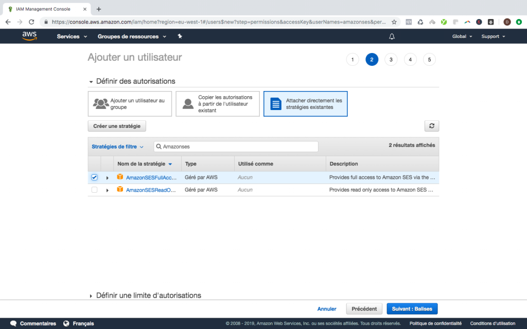Bookmark page using the star icon

point(394,22)
